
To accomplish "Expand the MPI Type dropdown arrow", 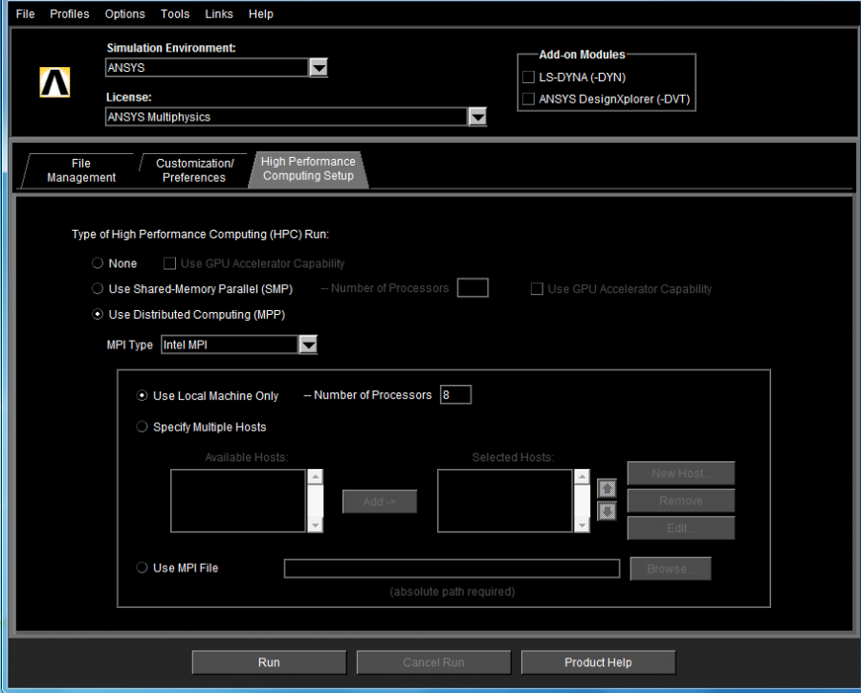I will pos(309,345).
